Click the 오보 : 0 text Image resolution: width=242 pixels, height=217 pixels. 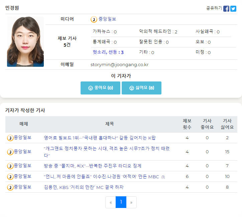(203, 42)
